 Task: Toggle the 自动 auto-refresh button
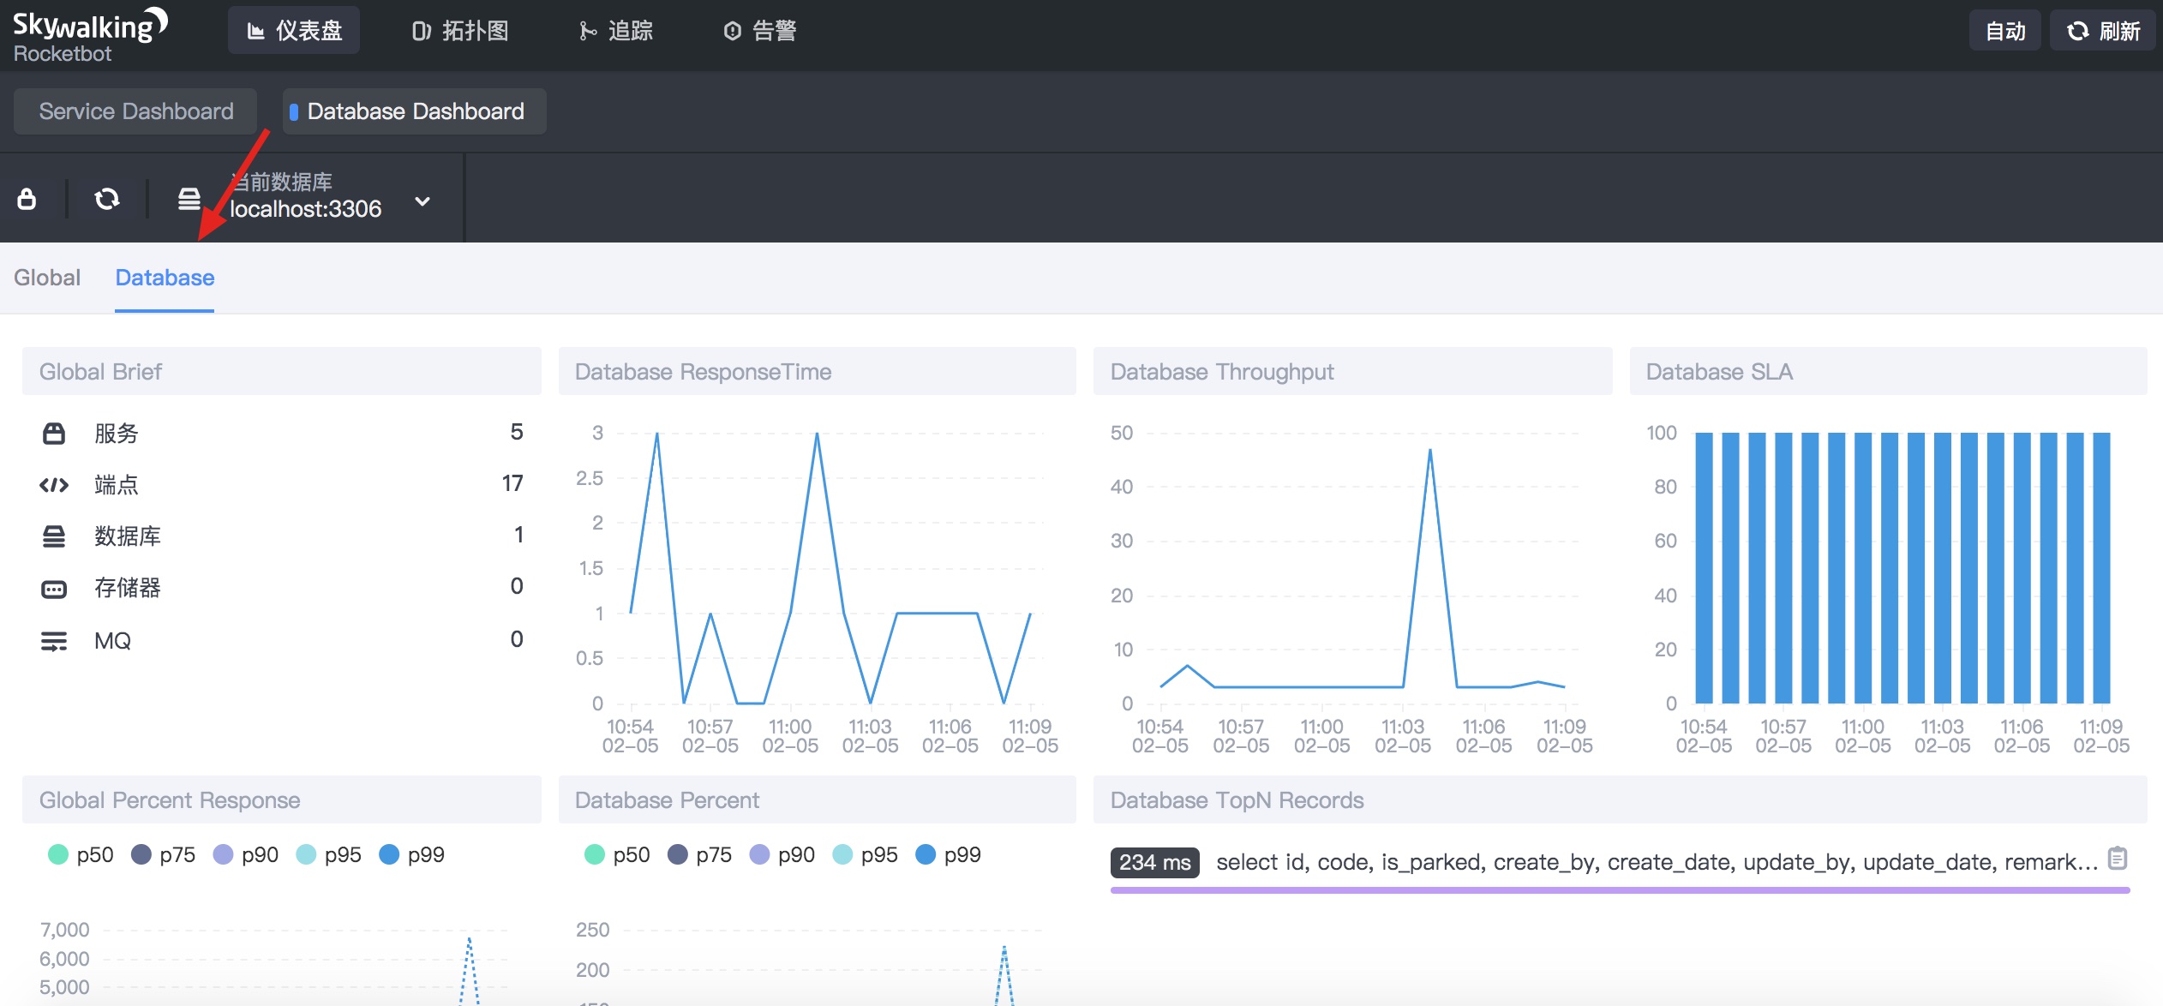tap(2004, 31)
